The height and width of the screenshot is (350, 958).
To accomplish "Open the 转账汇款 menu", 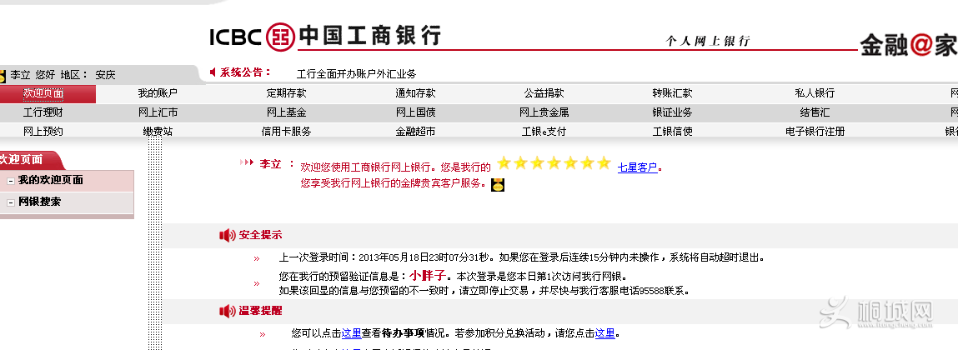I will [672, 93].
